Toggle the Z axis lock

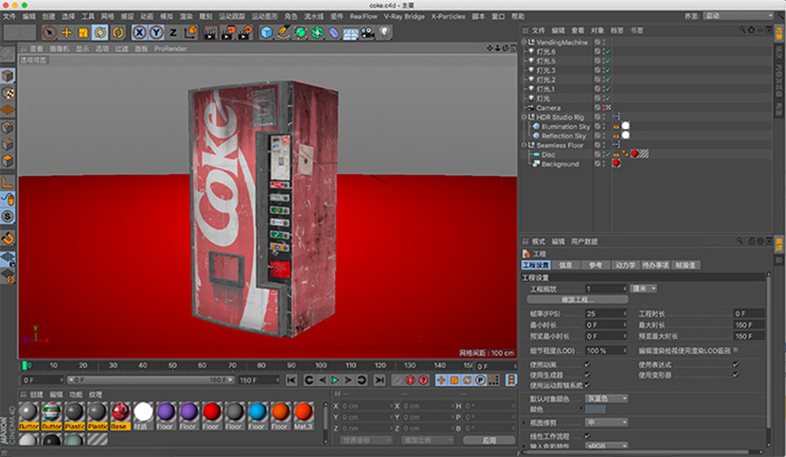click(173, 32)
